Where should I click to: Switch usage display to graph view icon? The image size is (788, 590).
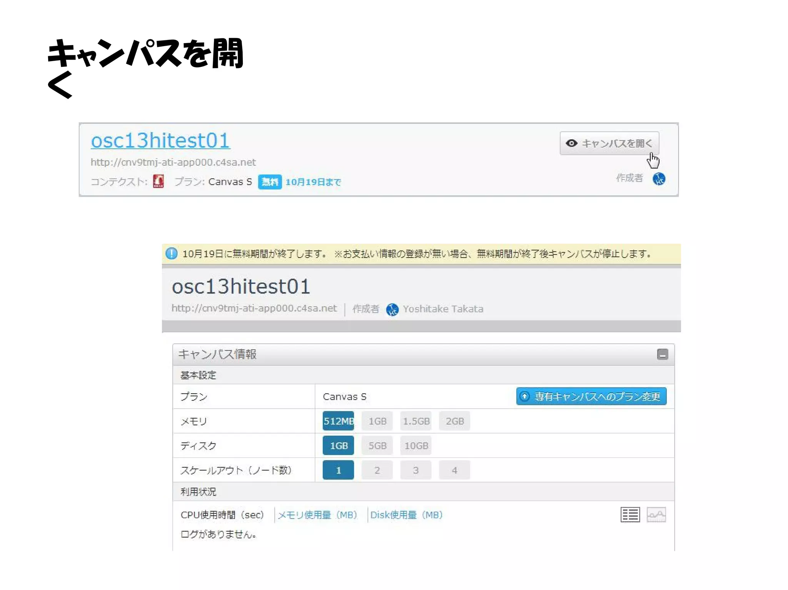(x=656, y=515)
